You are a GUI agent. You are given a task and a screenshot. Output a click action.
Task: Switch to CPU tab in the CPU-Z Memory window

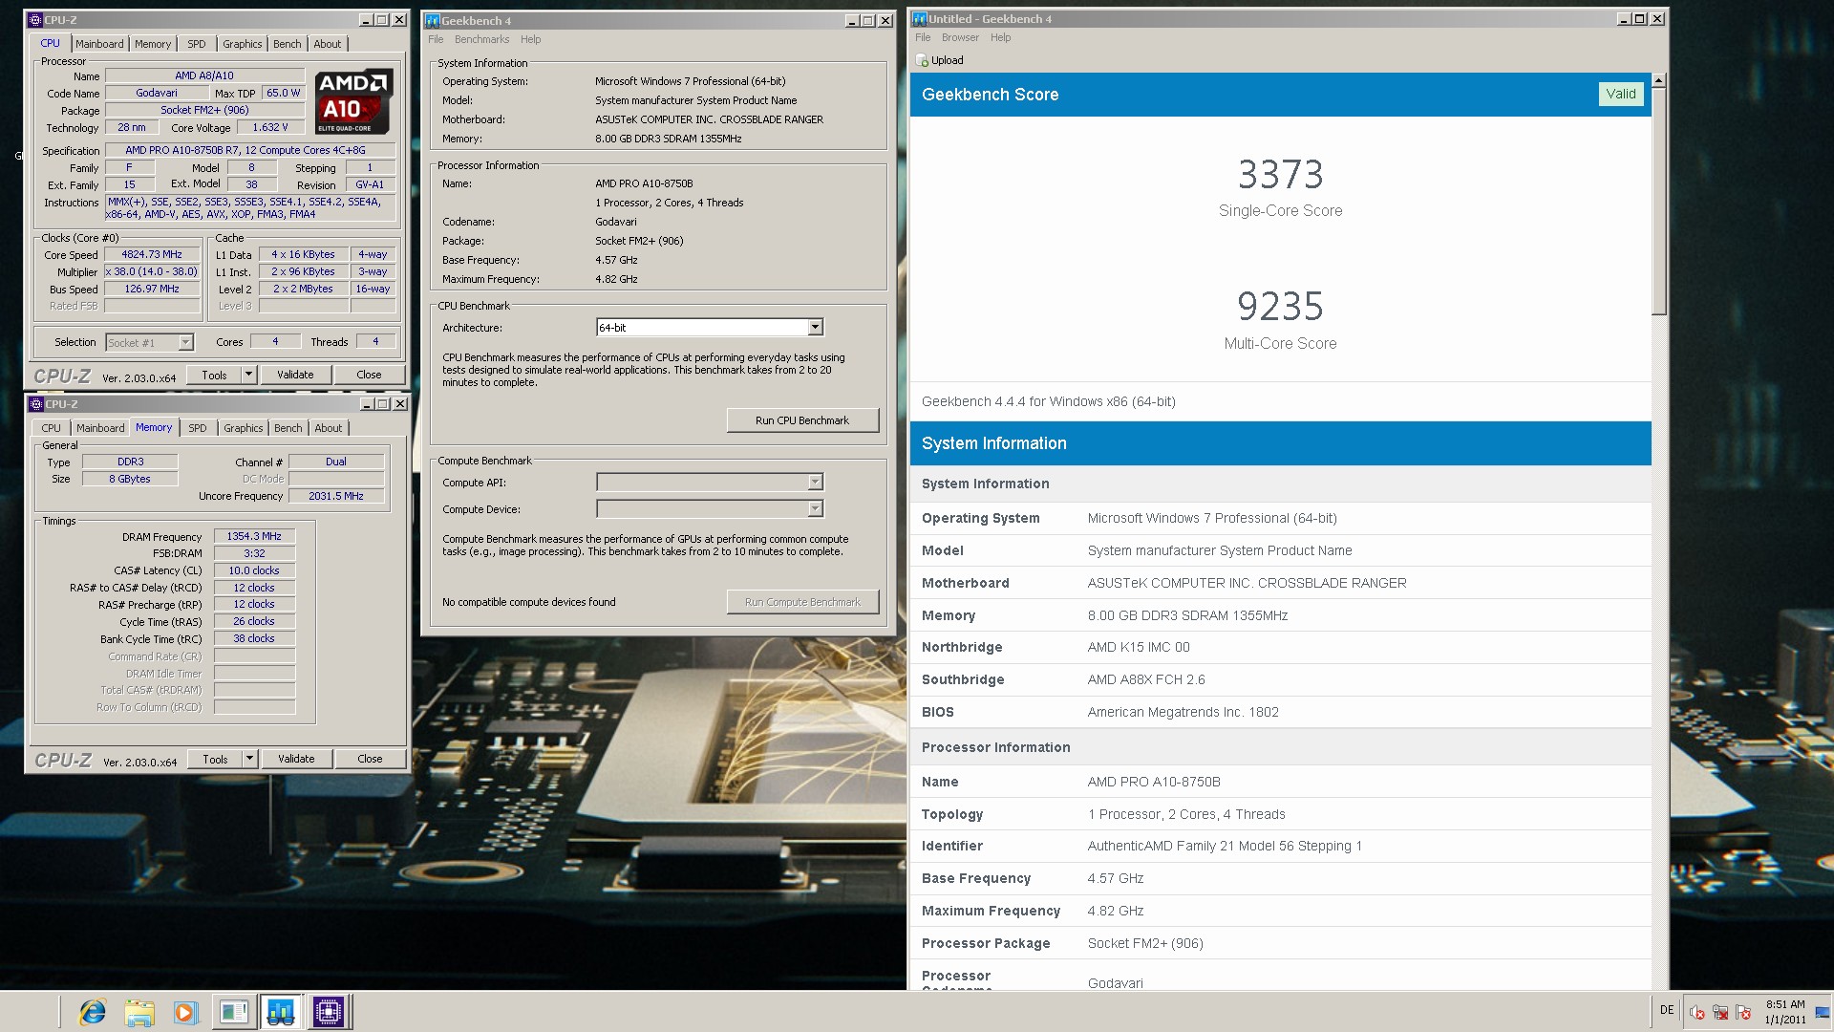click(x=52, y=428)
